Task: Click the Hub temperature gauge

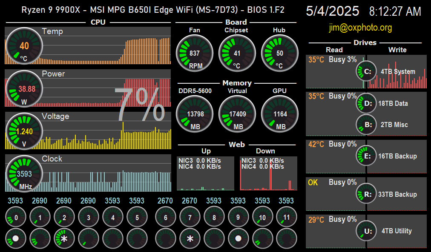Action: pos(280,54)
